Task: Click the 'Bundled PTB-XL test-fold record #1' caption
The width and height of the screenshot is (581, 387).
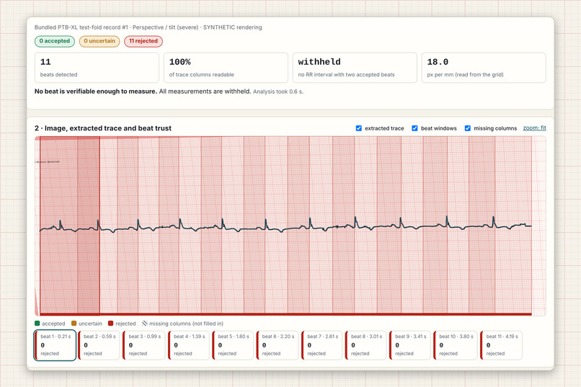Action: tap(148, 27)
